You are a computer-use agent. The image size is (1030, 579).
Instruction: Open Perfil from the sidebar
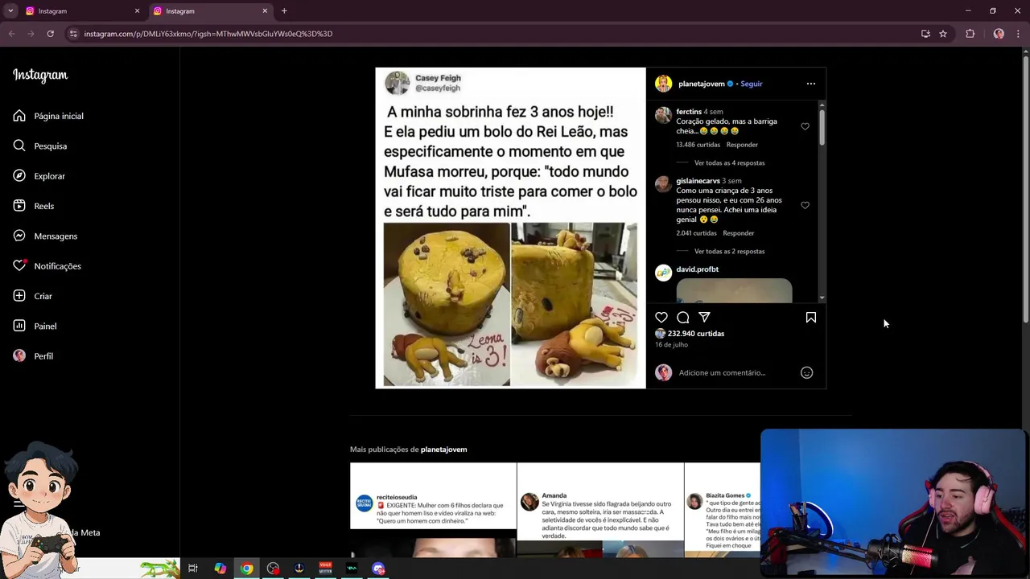coord(33,355)
